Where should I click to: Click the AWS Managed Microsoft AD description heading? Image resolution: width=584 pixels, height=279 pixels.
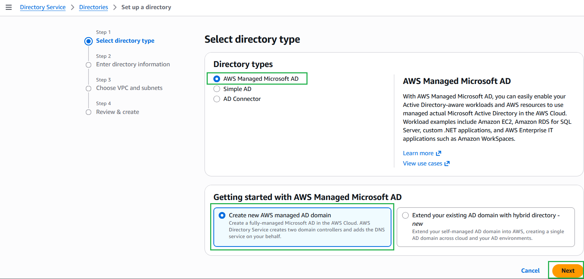point(457,81)
